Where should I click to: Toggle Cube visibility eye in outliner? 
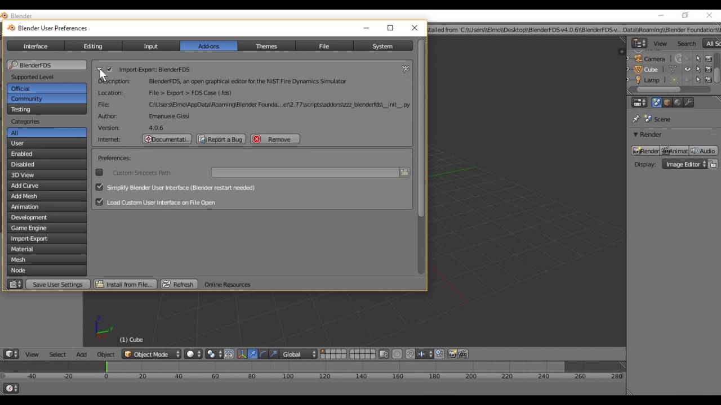(x=688, y=69)
